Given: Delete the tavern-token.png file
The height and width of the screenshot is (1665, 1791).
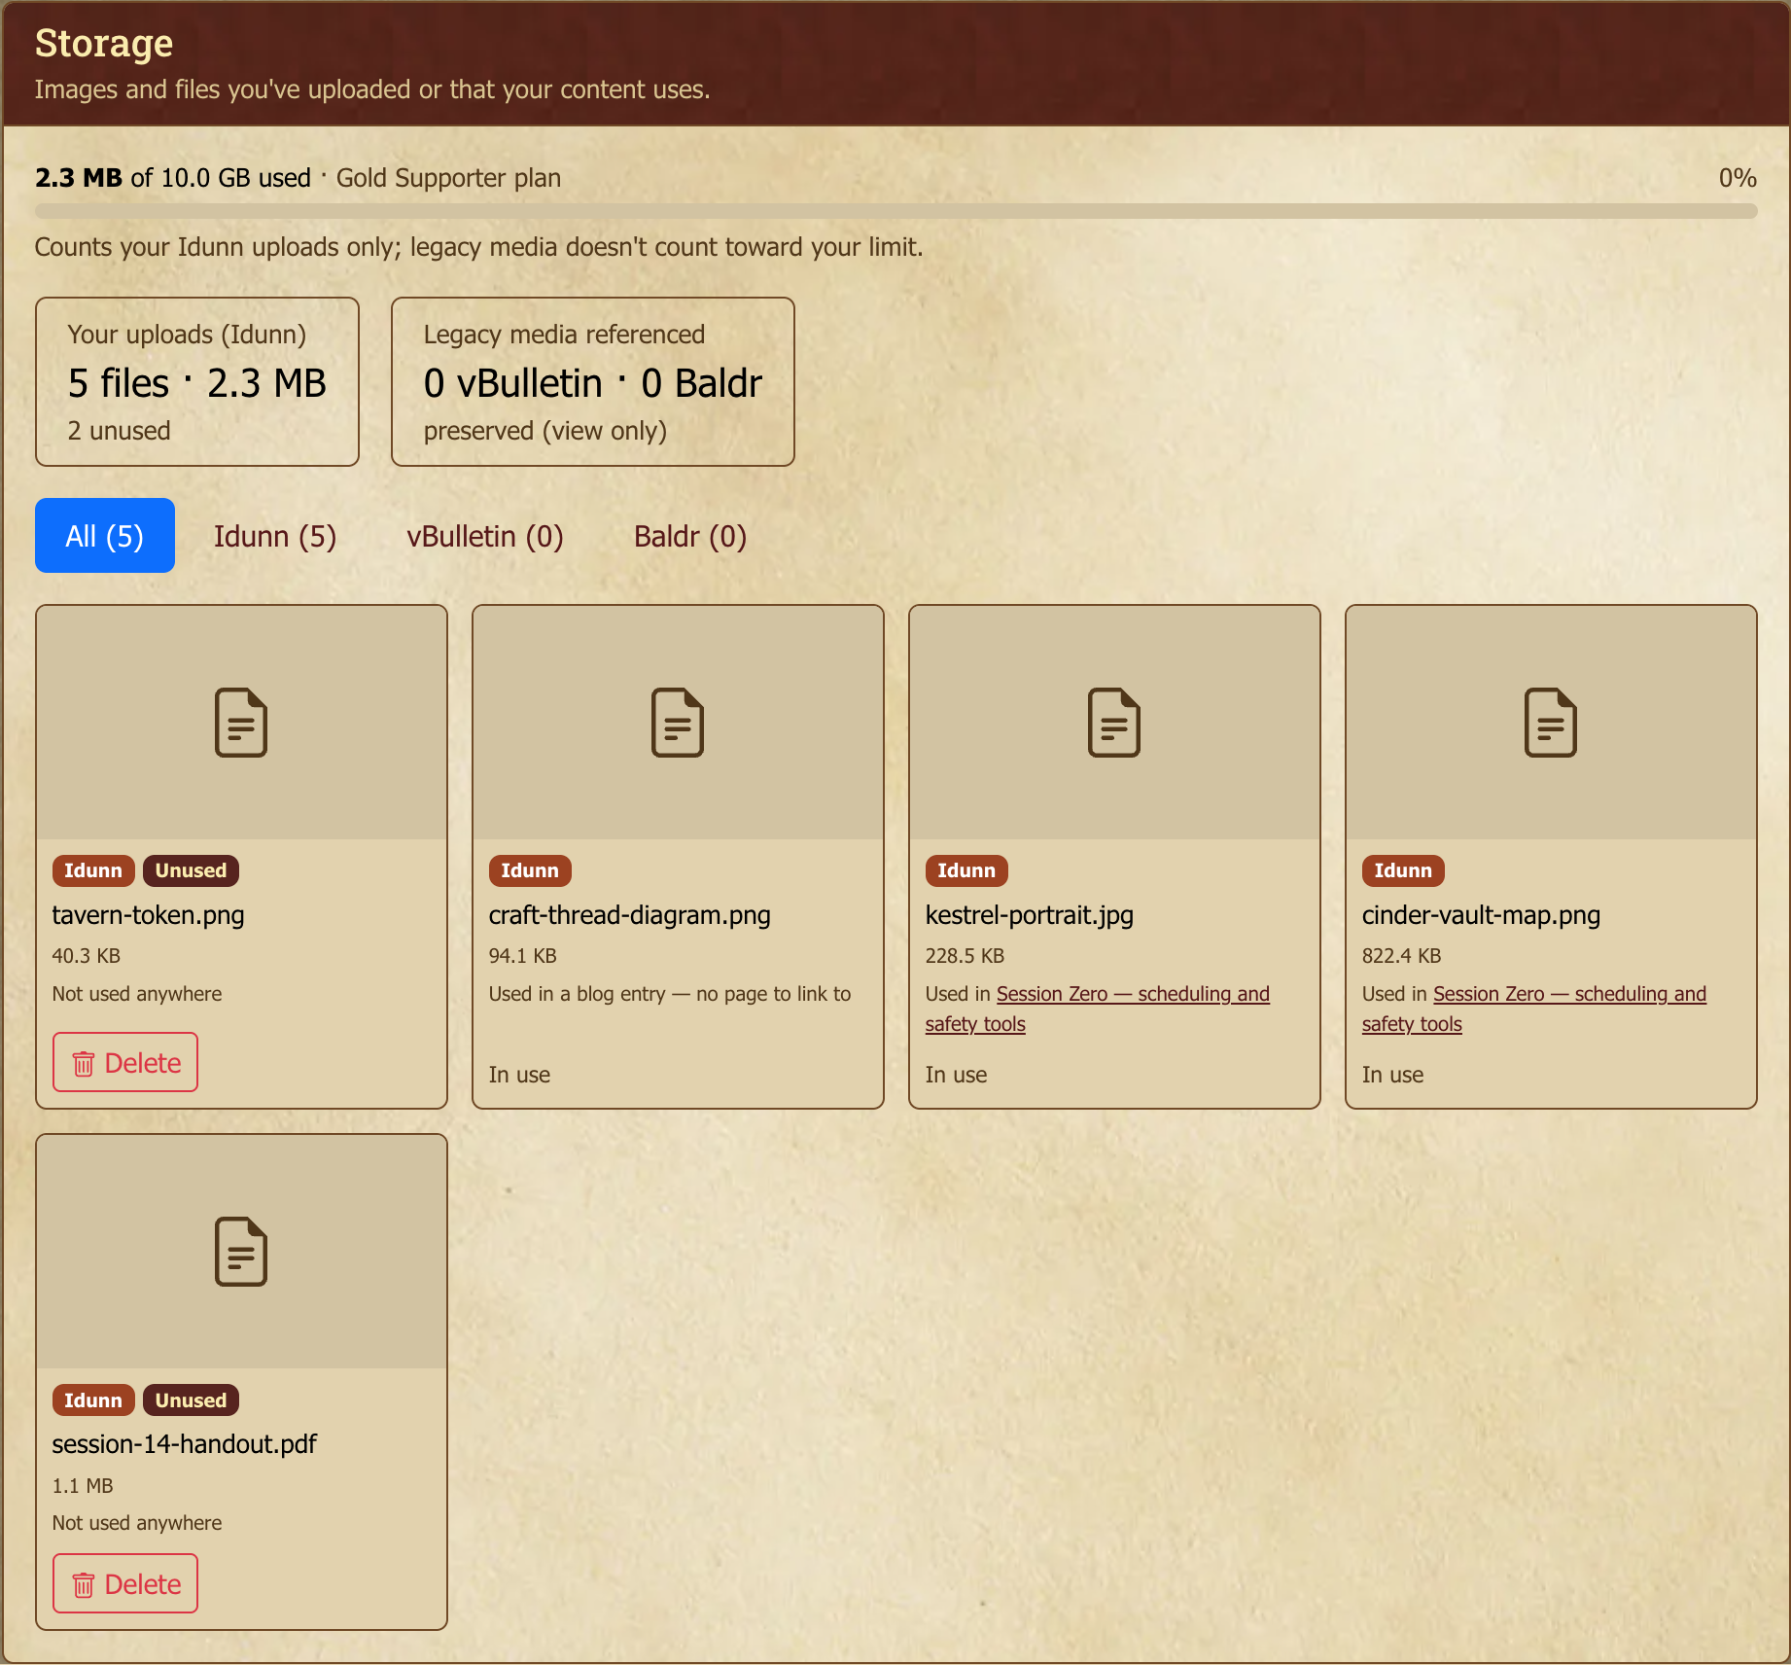Looking at the screenshot, I should (x=125, y=1062).
